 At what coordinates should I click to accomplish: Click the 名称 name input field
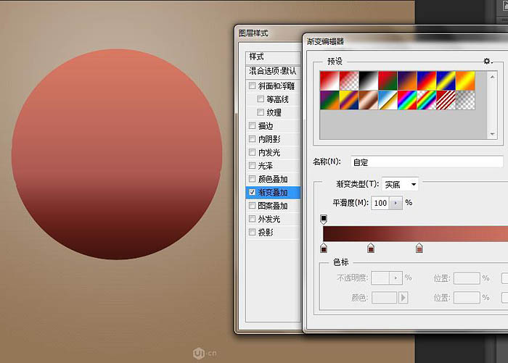click(x=427, y=162)
